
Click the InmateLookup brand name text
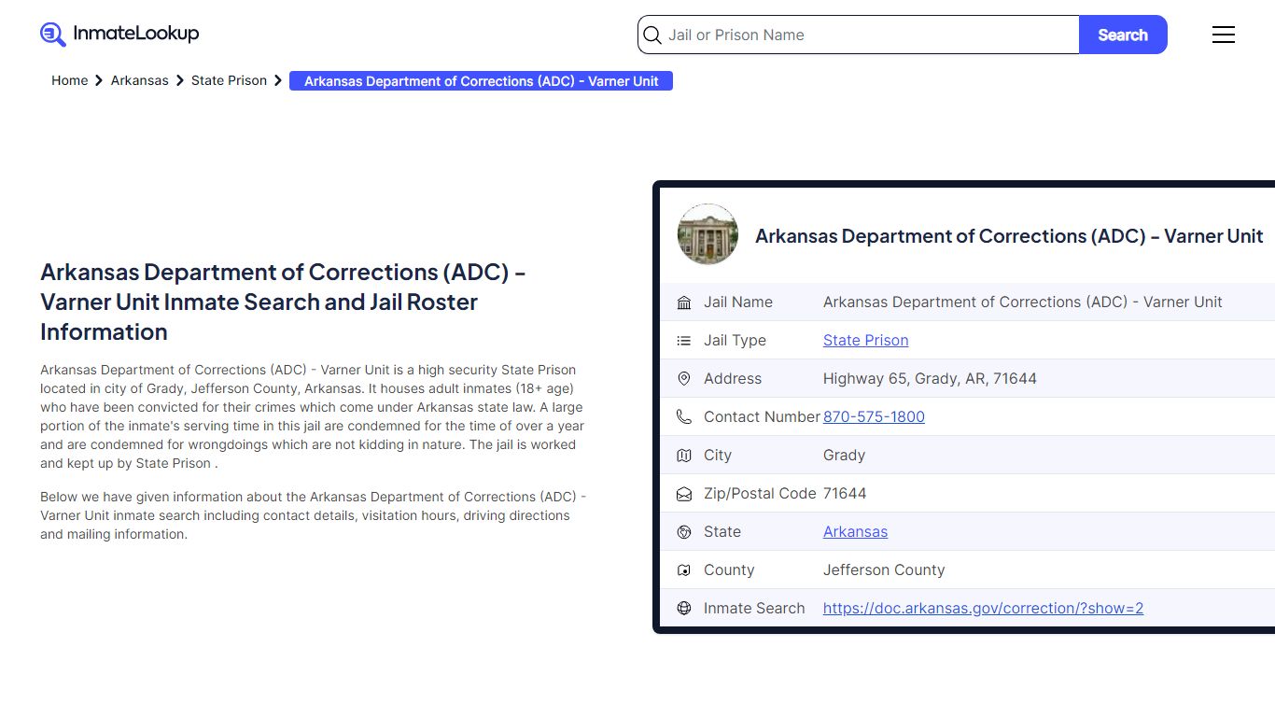tap(136, 34)
